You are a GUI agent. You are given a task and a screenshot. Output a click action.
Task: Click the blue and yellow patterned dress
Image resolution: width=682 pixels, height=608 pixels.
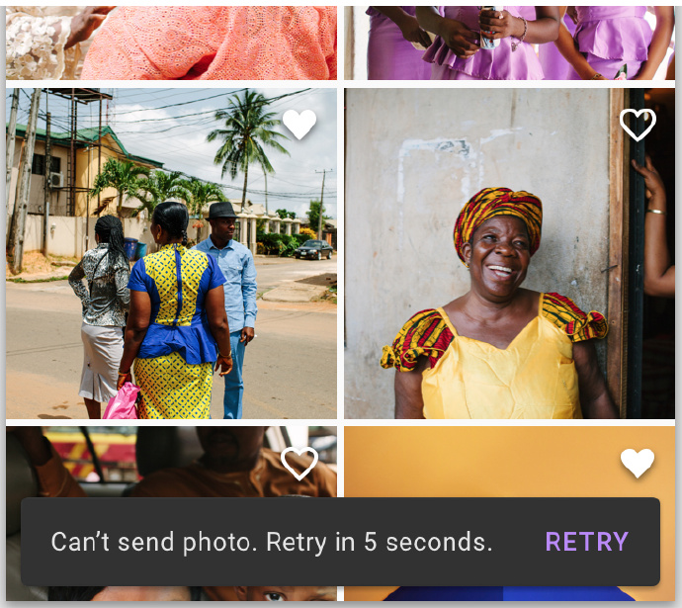176,330
